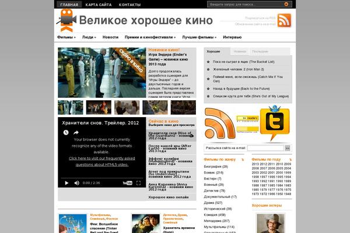Open the large orange RSS feed icon
This screenshot has width=350, height=233.
(220, 123)
